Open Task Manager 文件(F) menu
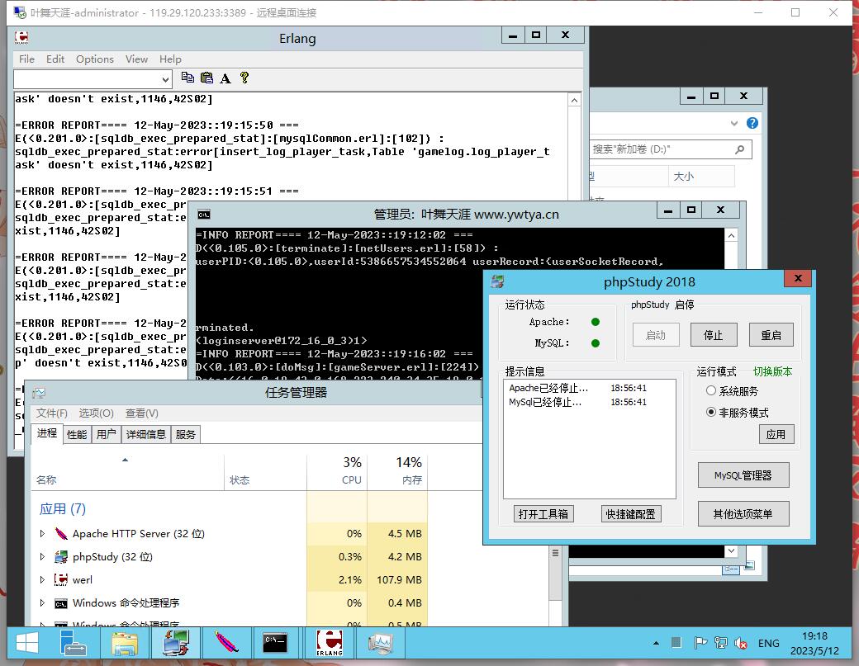This screenshot has height=666, width=859. point(52,413)
